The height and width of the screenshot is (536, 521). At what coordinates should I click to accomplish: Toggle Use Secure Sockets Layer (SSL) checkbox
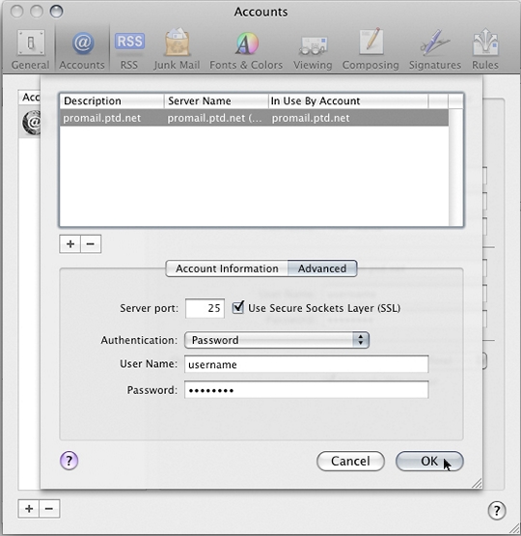(238, 307)
